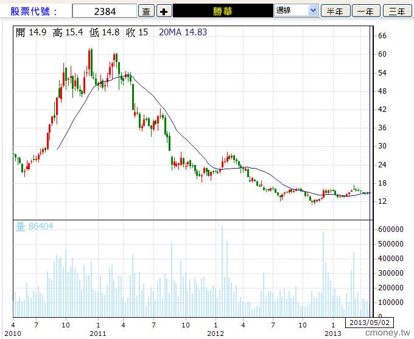
Task: Select the 三年 range button
Action: (x=397, y=12)
